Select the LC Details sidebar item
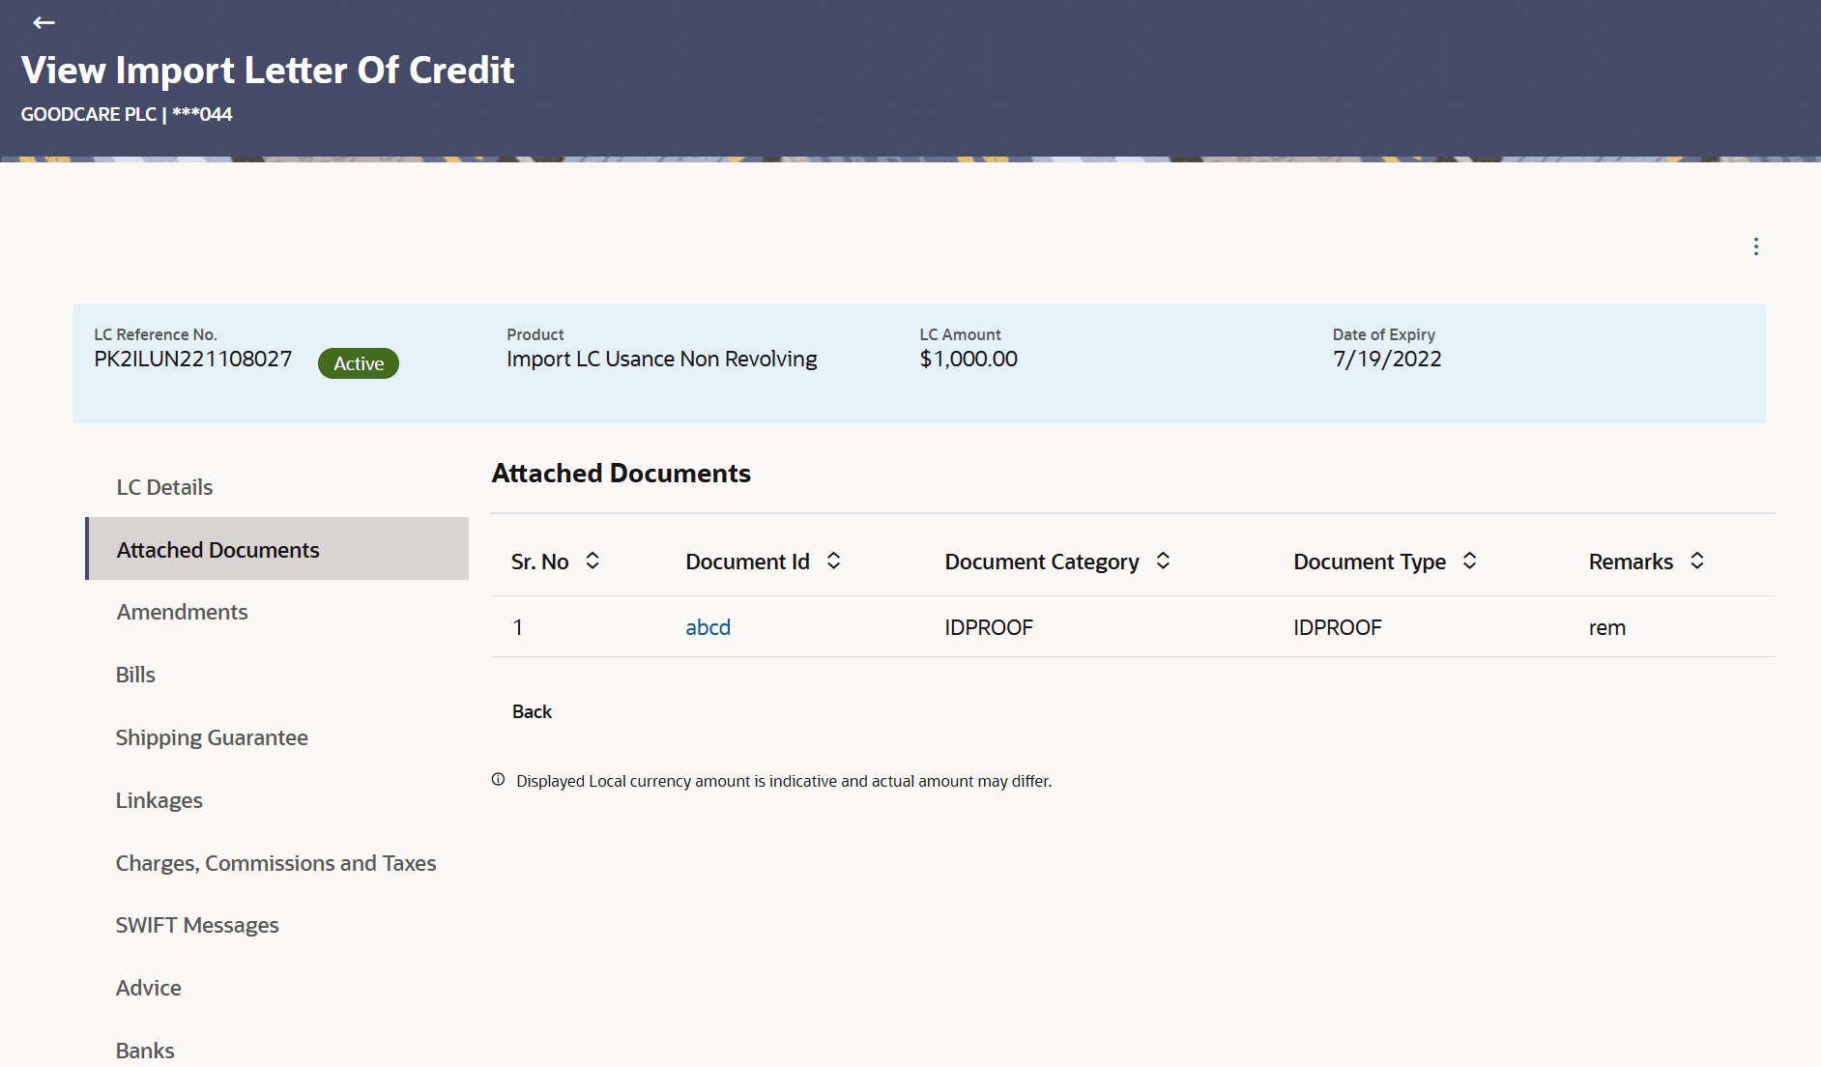This screenshot has height=1067, width=1821. (164, 487)
